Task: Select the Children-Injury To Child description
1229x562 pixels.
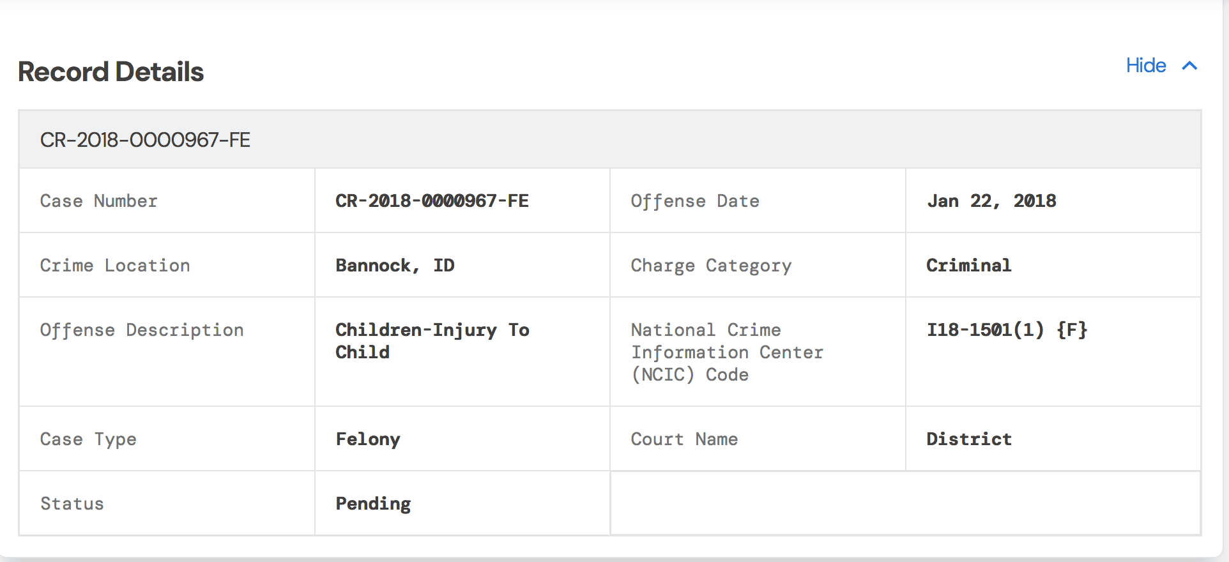Action: point(432,341)
